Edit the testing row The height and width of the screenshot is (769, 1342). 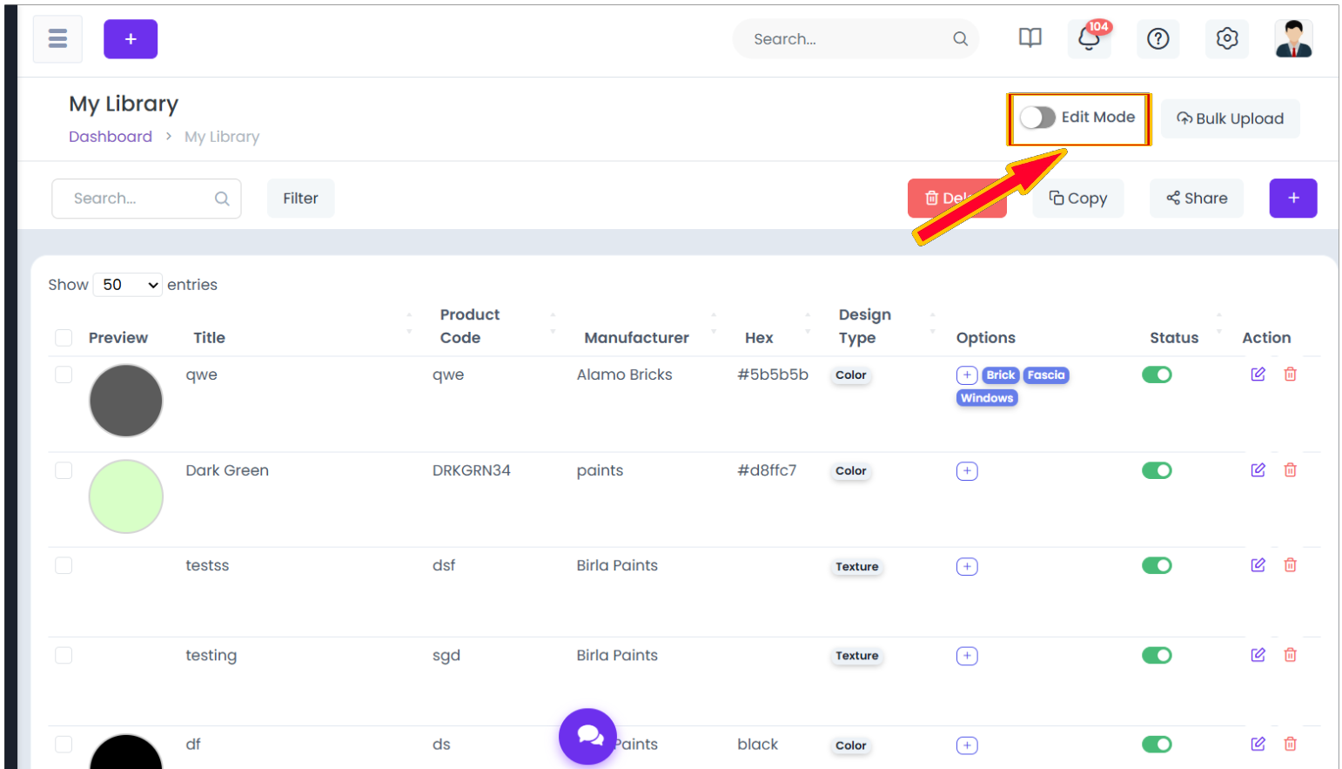click(1258, 655)
